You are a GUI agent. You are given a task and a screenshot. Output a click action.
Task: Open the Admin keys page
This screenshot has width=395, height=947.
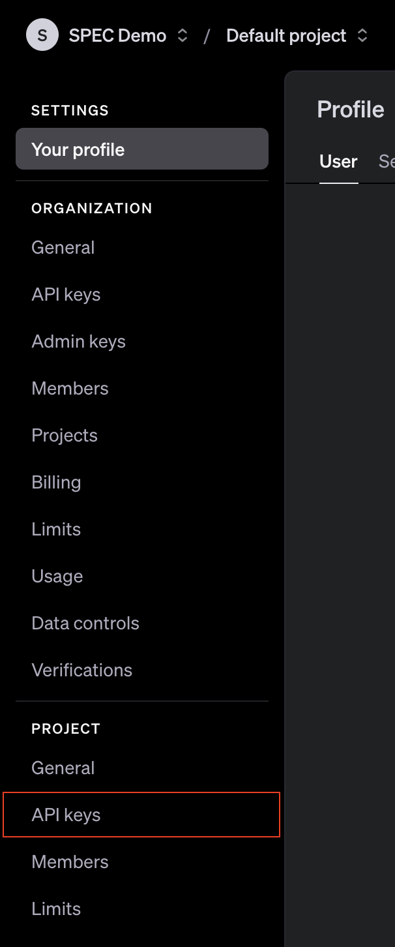[x=78, y=341]
